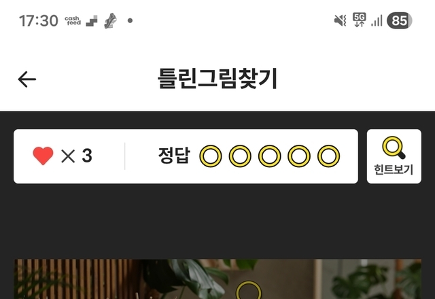The height and width of the screenshot is (299, 435).
Task: Tap the muted vibrate status icon
Action: (x=340, y=20)
